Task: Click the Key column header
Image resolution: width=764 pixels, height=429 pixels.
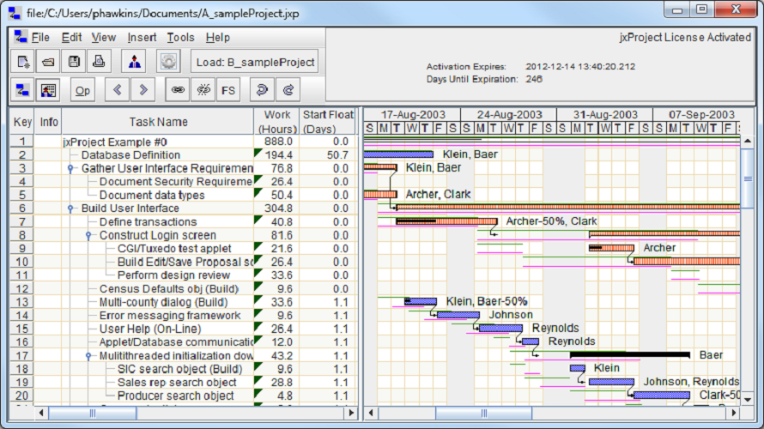Action: pos(22,122)
